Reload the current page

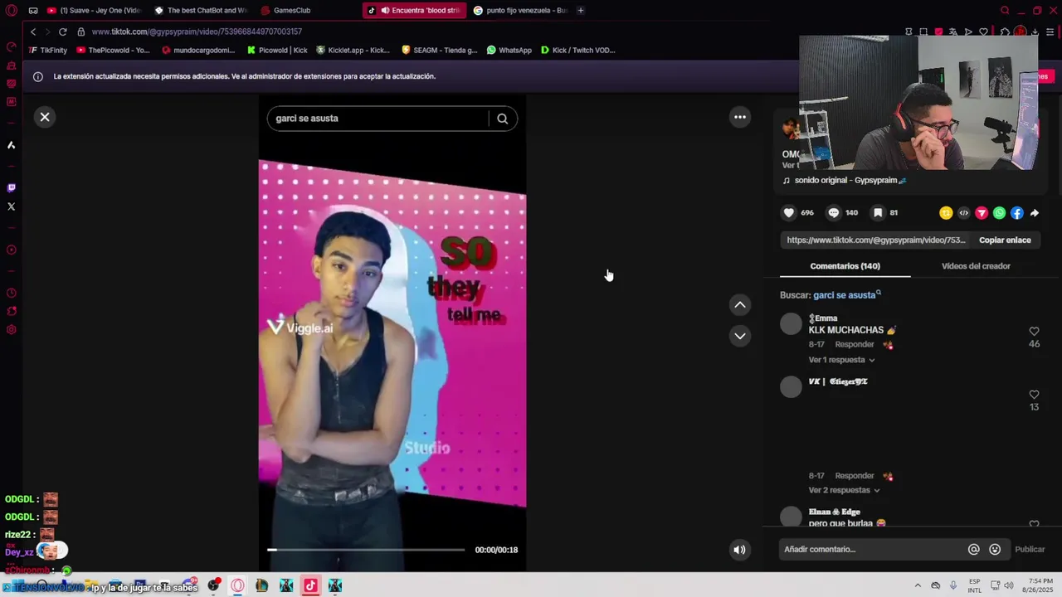pos(62,32)
